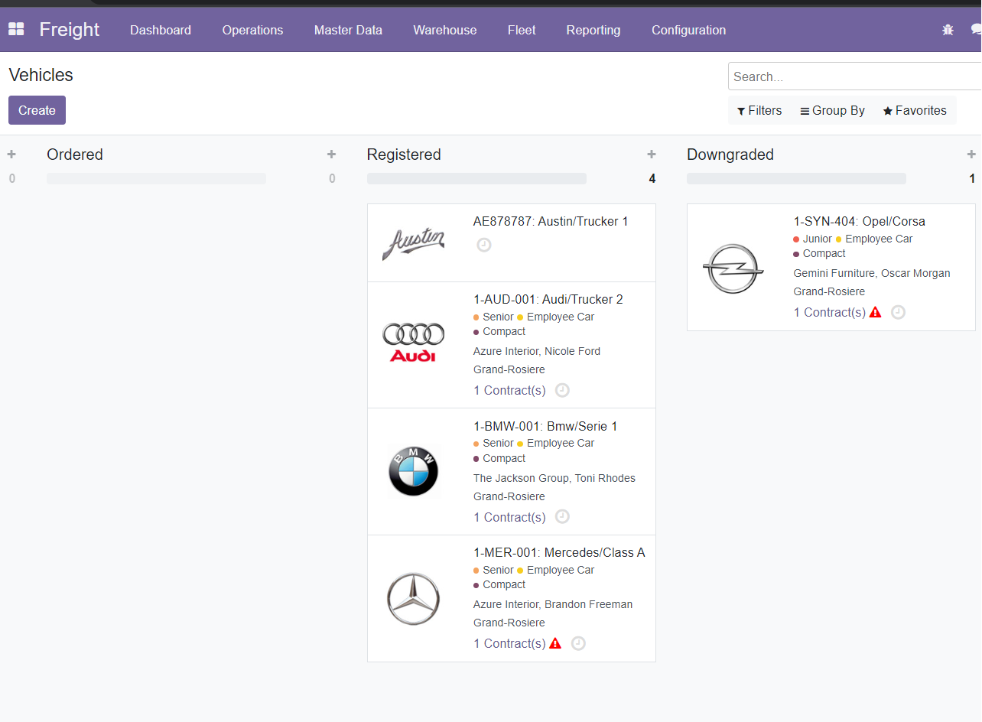Screen dimensions: 982x722
Task: Click activity clock on Bmw/Serie 1 card
Action: click(562, 517)
